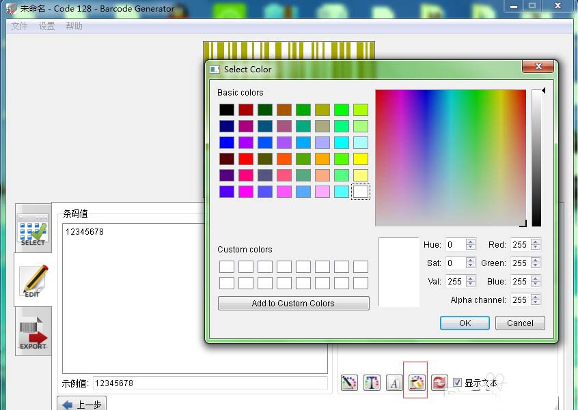Viewport: 578px width, 410px height.
Task: Go back with the 上一步 button
Action: (82, 404)
